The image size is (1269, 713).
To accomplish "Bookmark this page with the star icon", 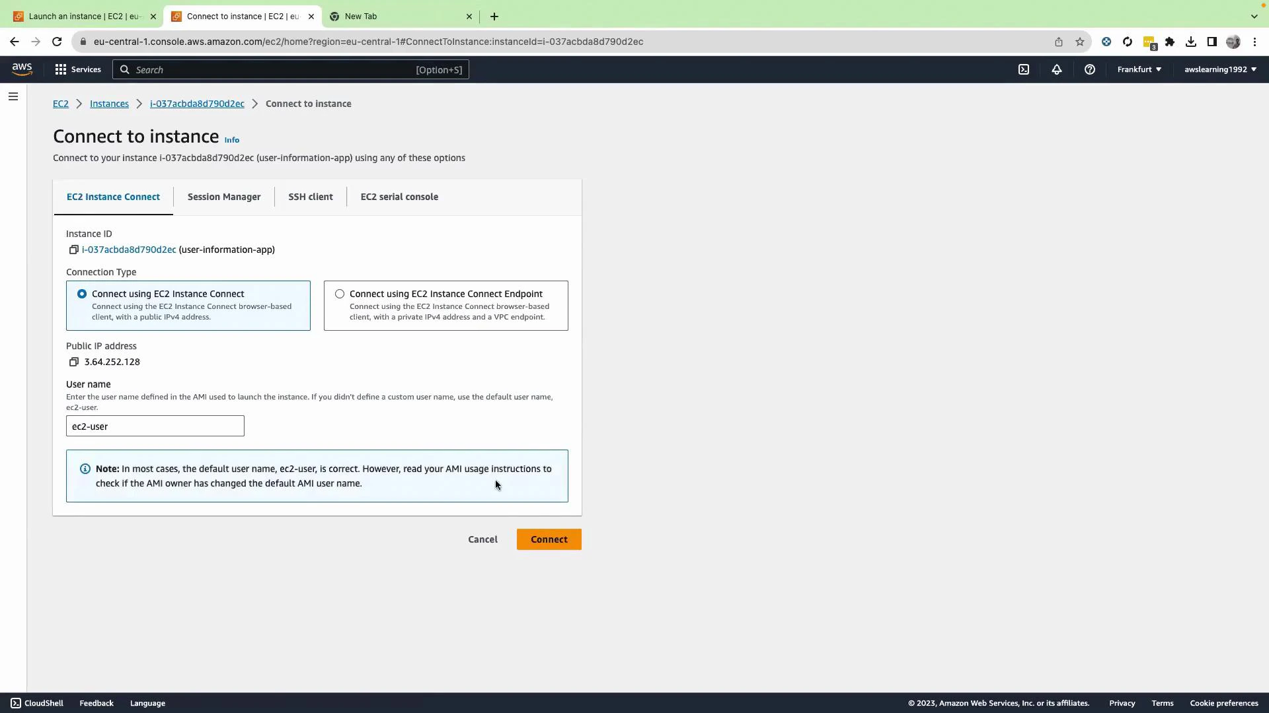I will point(1080,42).
